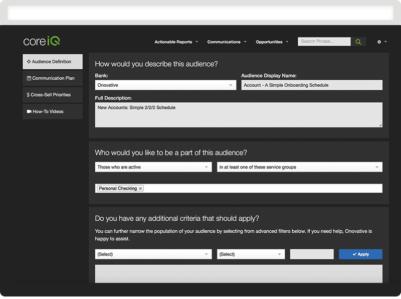
Task: Click the criteria value input next to Apply
Action: click(x=312, y=254)
